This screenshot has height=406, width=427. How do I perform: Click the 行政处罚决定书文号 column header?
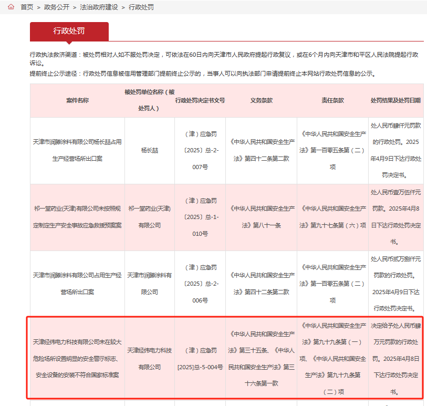[x=200, y=100]
